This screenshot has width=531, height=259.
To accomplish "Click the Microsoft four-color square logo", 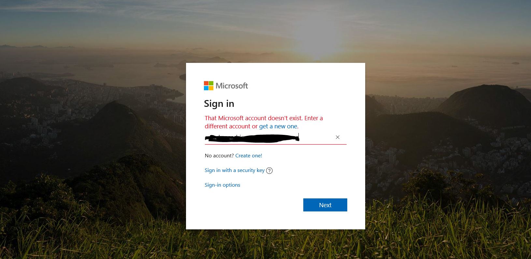I will pos(208,86).
